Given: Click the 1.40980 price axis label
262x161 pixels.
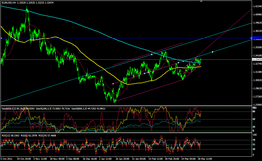Looking at the screenshot, I should tap(257, 15).
